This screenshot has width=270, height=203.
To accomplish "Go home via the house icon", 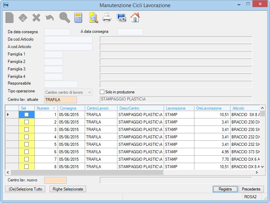I will coord(135,18).
